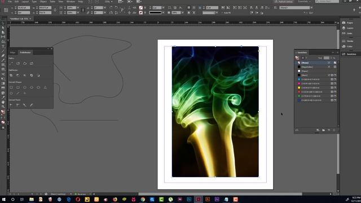Open the Links panel
The image size is (361, 203).
coord(348,33)
